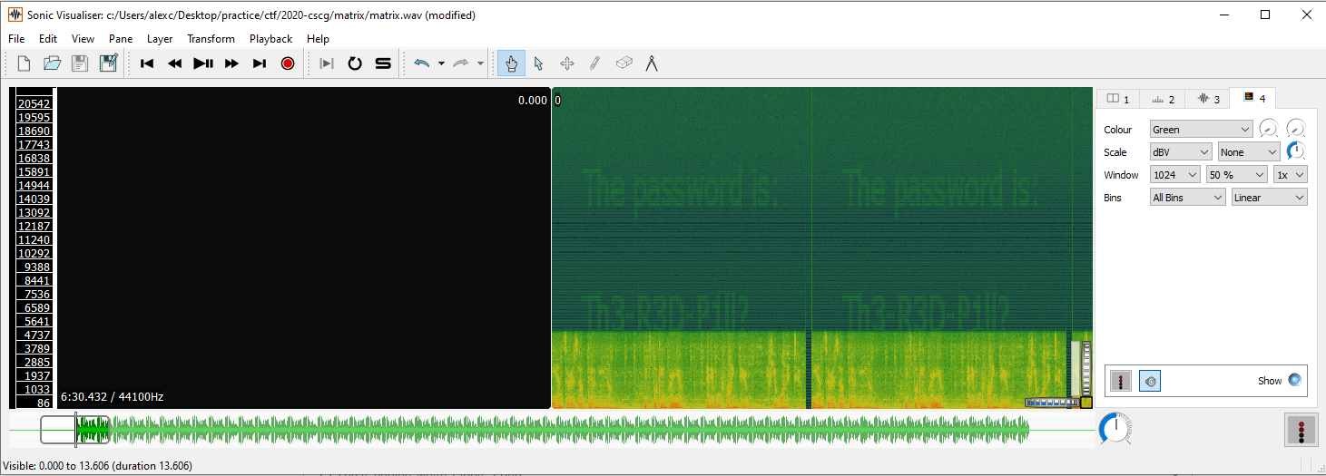
Task: Toggle loop playback mode
Action: 355,63
